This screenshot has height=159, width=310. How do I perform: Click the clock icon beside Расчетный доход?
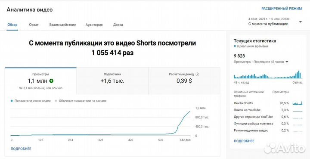(x=197, y=75)
